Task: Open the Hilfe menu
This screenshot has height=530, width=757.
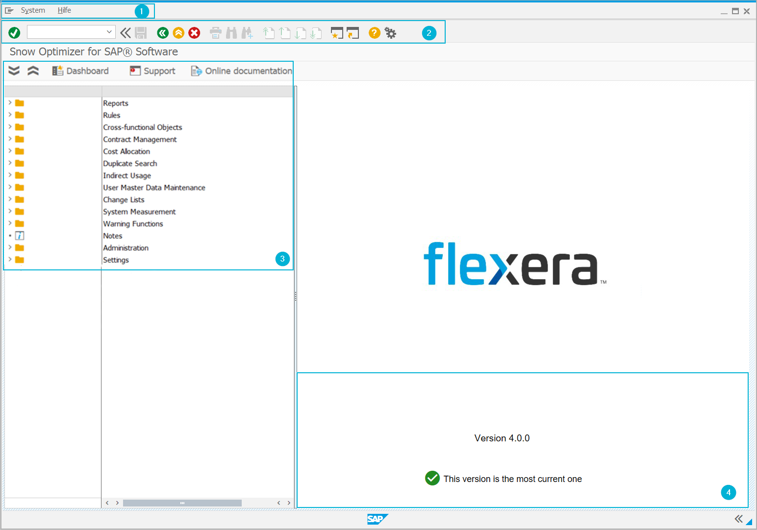Action: tap(64, 10)
